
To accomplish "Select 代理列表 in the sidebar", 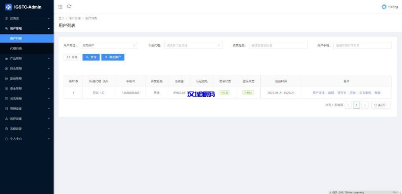I will pyautogui.click(x=27, y=48).
